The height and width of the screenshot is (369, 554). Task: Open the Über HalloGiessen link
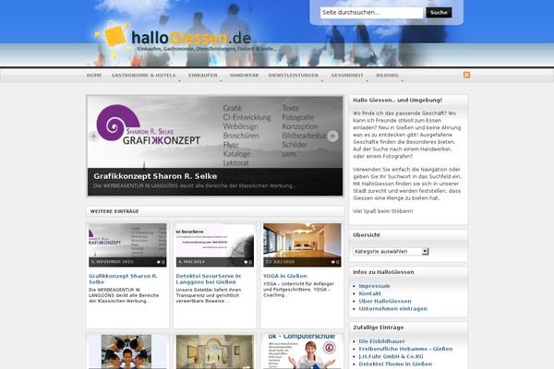(385, 302)
